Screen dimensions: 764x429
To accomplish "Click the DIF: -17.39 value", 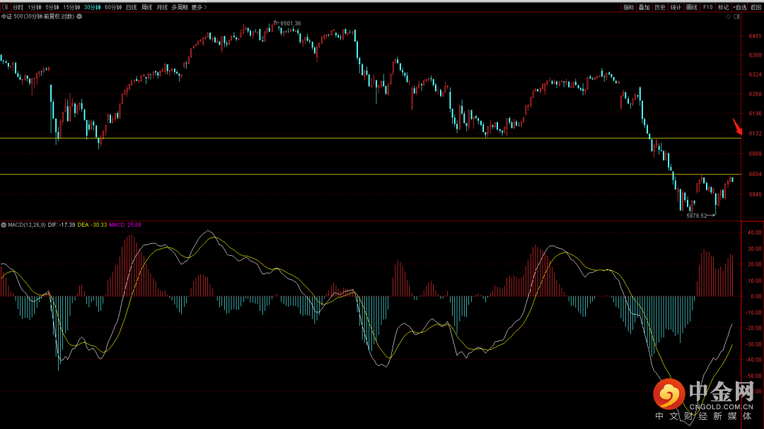I will coord(62,225).
